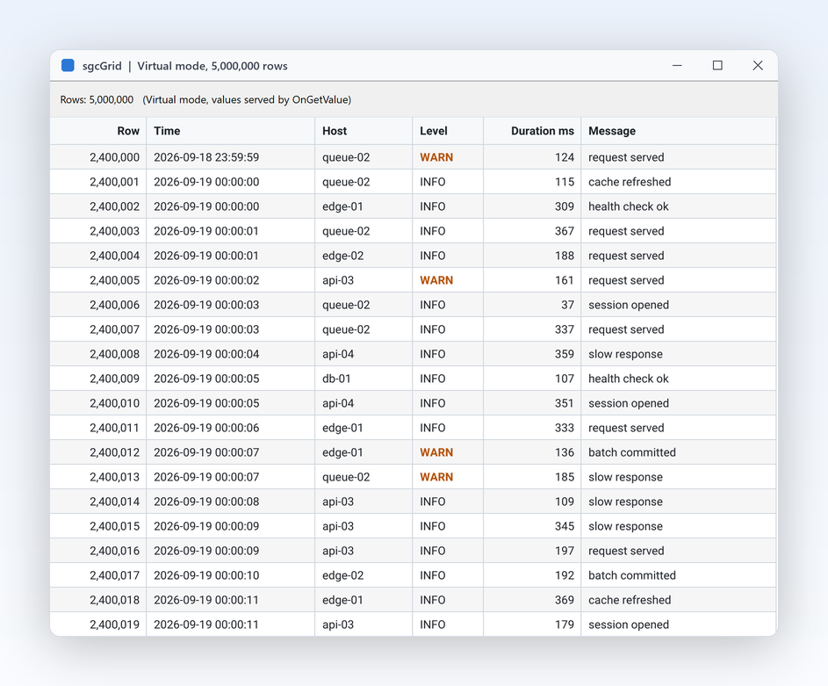Select row number cell 2,400,016
Viewport: 828px width, 686px height.
click(98, 551)
